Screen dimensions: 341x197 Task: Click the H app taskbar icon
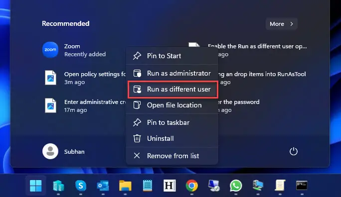pos(170,186)
